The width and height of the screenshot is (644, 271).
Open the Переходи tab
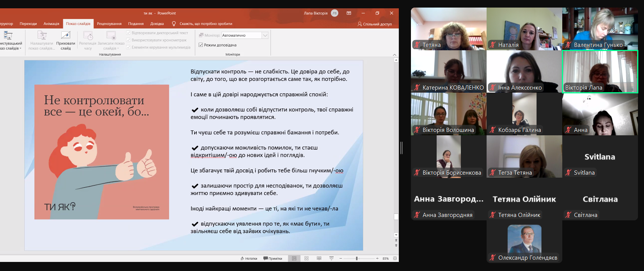(28, 23)
